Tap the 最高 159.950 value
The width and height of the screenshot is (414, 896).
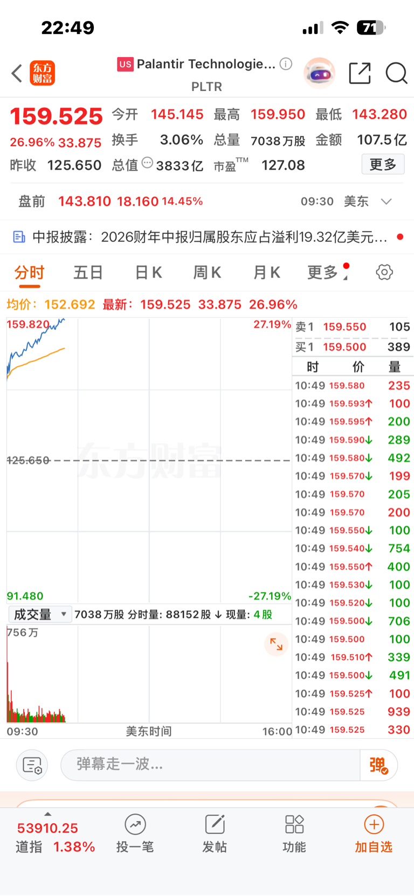coord(278,114)
